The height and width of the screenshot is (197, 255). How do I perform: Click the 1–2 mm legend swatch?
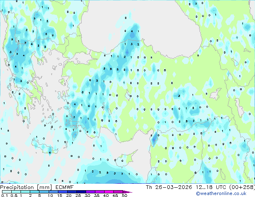click(x=25, y=192)
